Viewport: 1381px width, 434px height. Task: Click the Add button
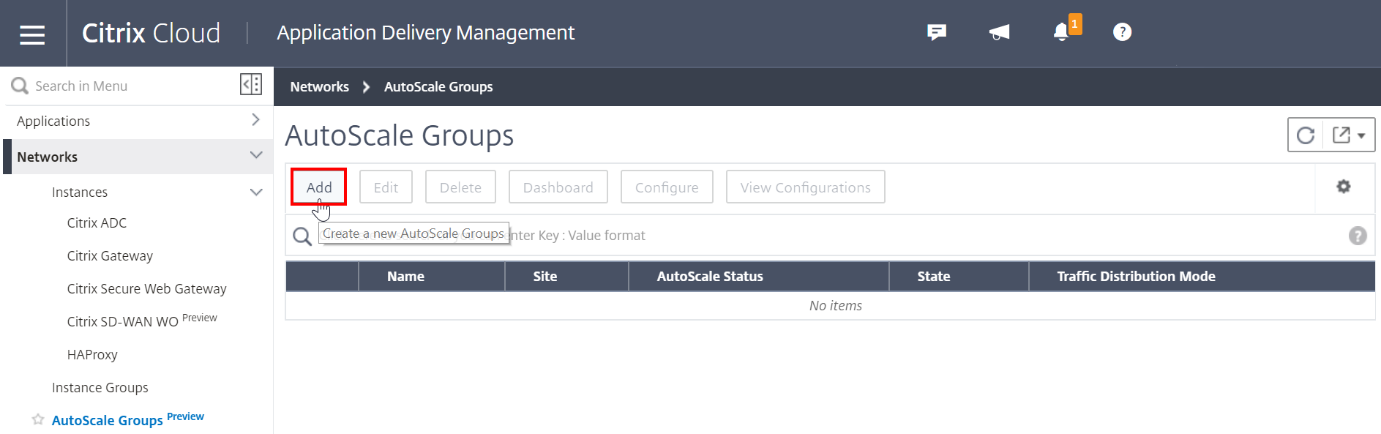[x=318, y=187]
